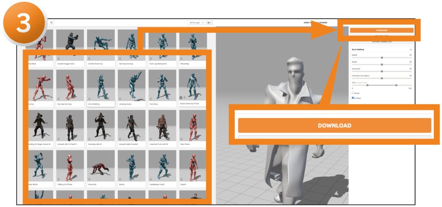442x207 pixels.
Task: Click runner icon on Punching thumbnail
Action: click(x=151, y=99)
